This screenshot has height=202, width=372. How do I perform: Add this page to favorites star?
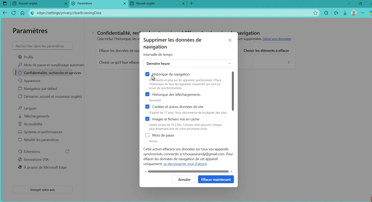(x=315, y=13)
